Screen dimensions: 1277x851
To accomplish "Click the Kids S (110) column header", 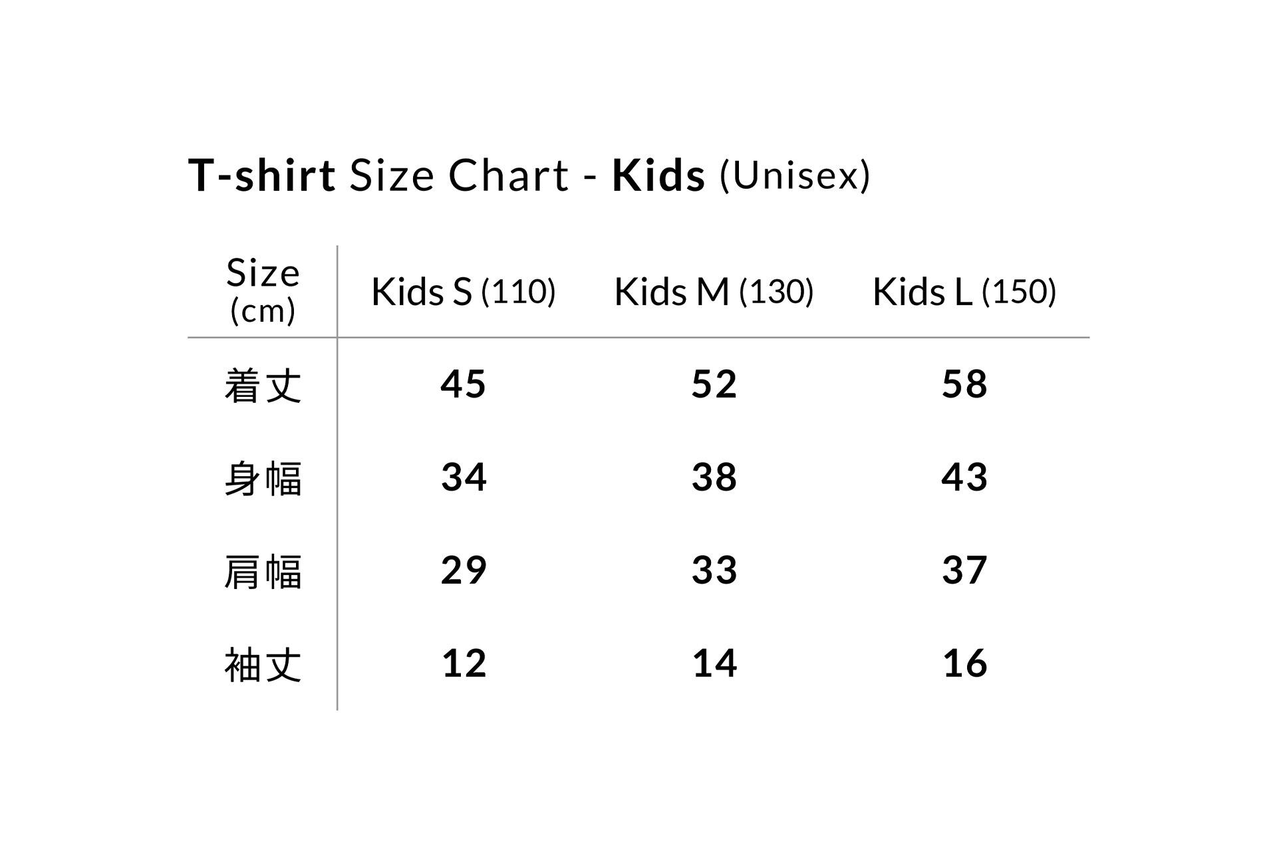I will coord(463,291).
